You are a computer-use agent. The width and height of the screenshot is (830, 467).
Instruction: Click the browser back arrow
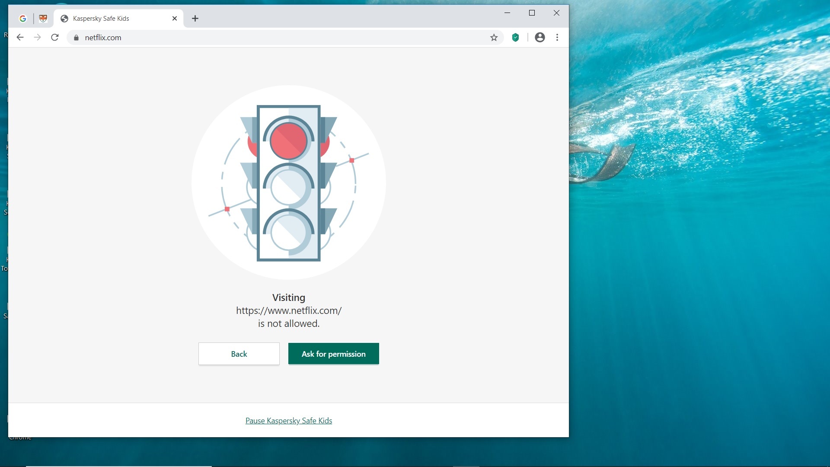[20, 38]
